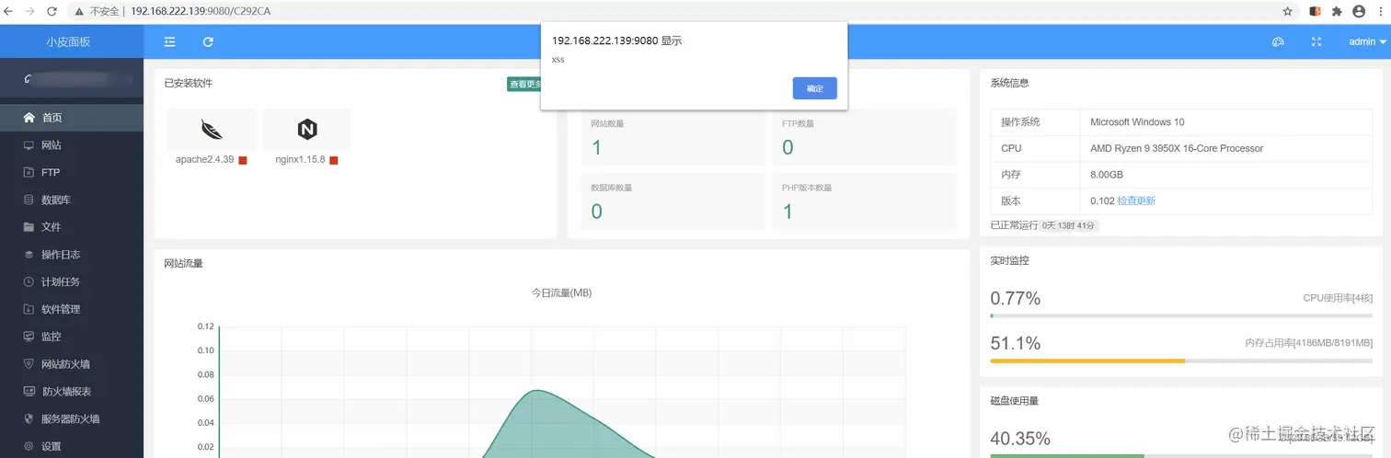Click the red status square beside apache2.4.39

(x=243, y=160)
